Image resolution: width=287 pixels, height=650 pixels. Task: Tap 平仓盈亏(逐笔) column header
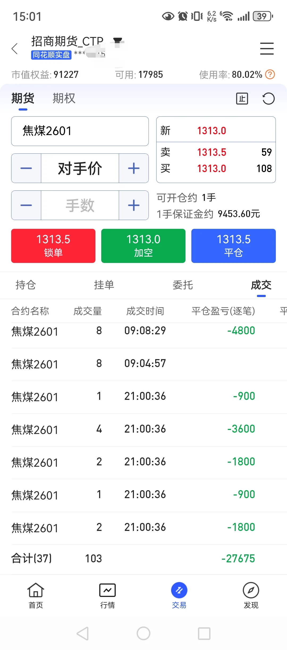pos(223,311)
